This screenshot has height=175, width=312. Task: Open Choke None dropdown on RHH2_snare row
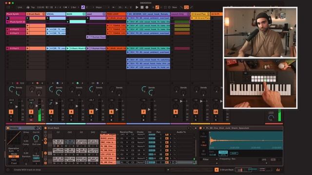click(x=141, y=138)
